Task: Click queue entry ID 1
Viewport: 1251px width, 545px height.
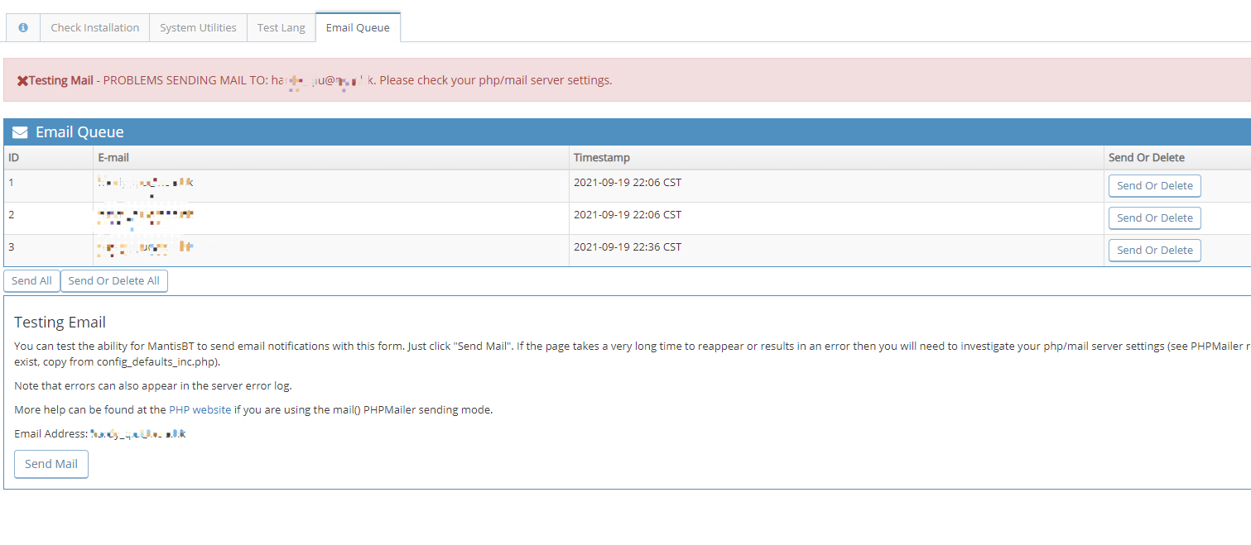Action: click(x=12, y=182)
